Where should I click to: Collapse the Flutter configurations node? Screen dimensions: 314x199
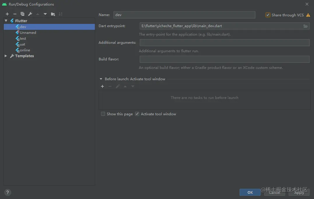point(6,21)
